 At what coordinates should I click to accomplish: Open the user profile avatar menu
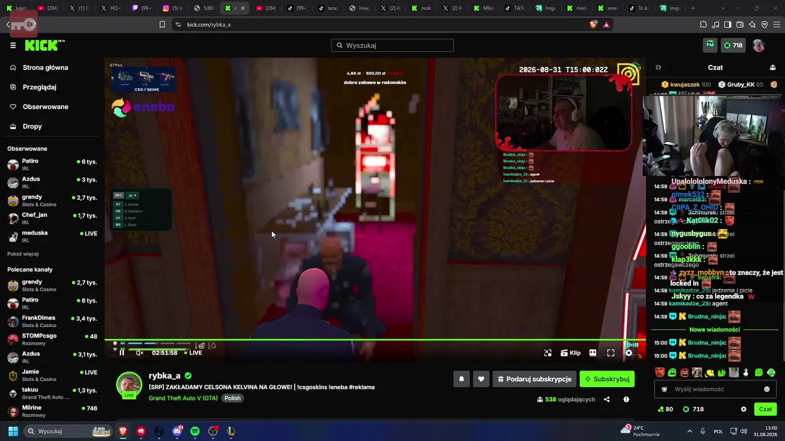coord(759,45)
